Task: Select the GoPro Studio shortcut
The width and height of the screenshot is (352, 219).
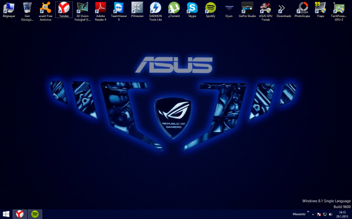Action: tap(247, 8)
